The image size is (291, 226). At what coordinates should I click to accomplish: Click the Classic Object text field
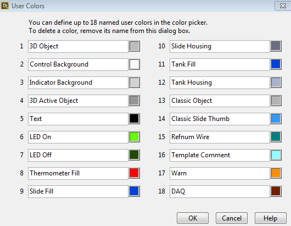tap(220, 101)
